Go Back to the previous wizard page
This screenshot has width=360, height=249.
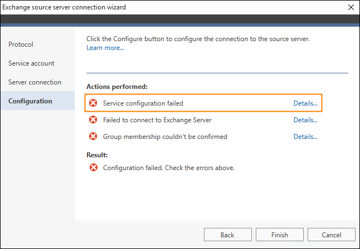227,235
